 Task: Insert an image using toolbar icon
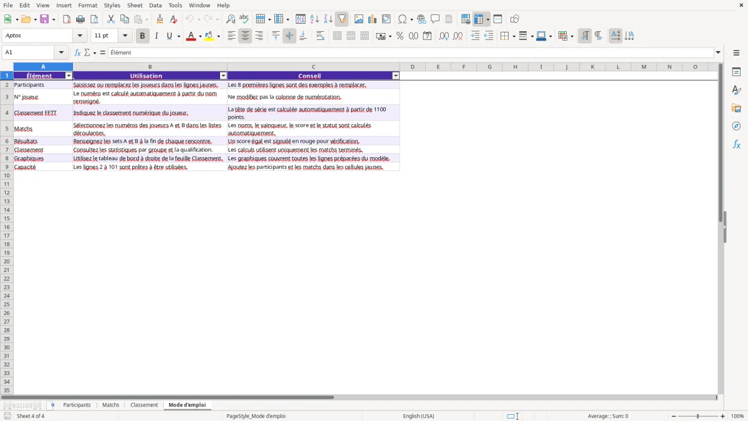359,19
